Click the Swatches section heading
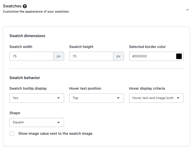194x149 pixels. pos(12,6)
